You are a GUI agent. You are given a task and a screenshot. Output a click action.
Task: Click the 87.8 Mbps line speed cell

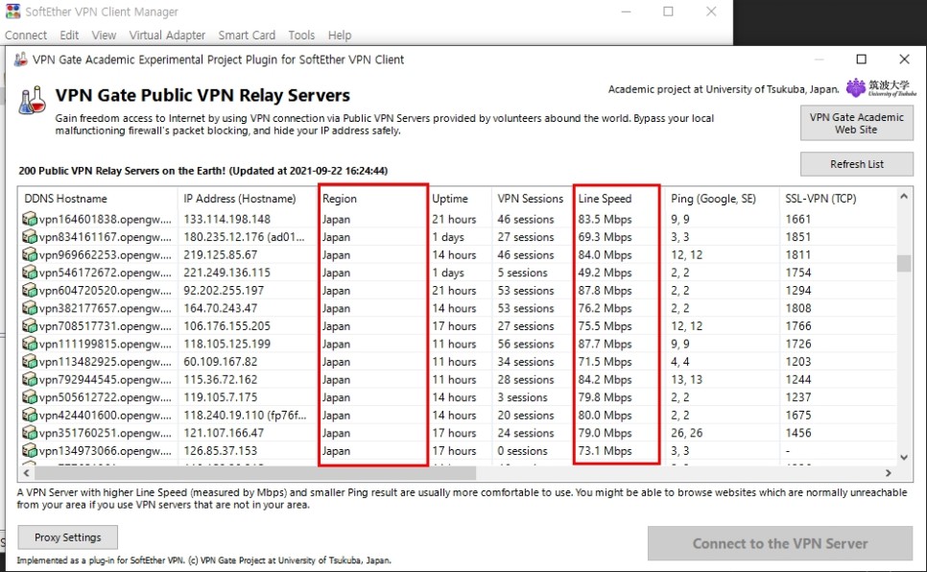[x=605, y=291]
